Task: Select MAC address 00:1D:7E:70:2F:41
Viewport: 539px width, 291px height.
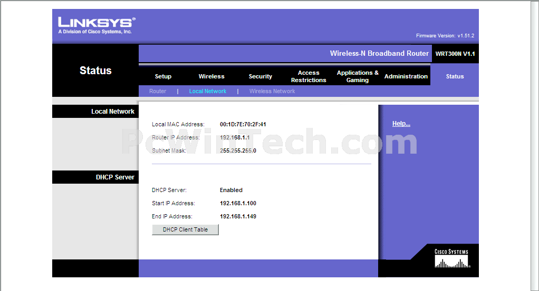Action: click(x=243, y=124)
